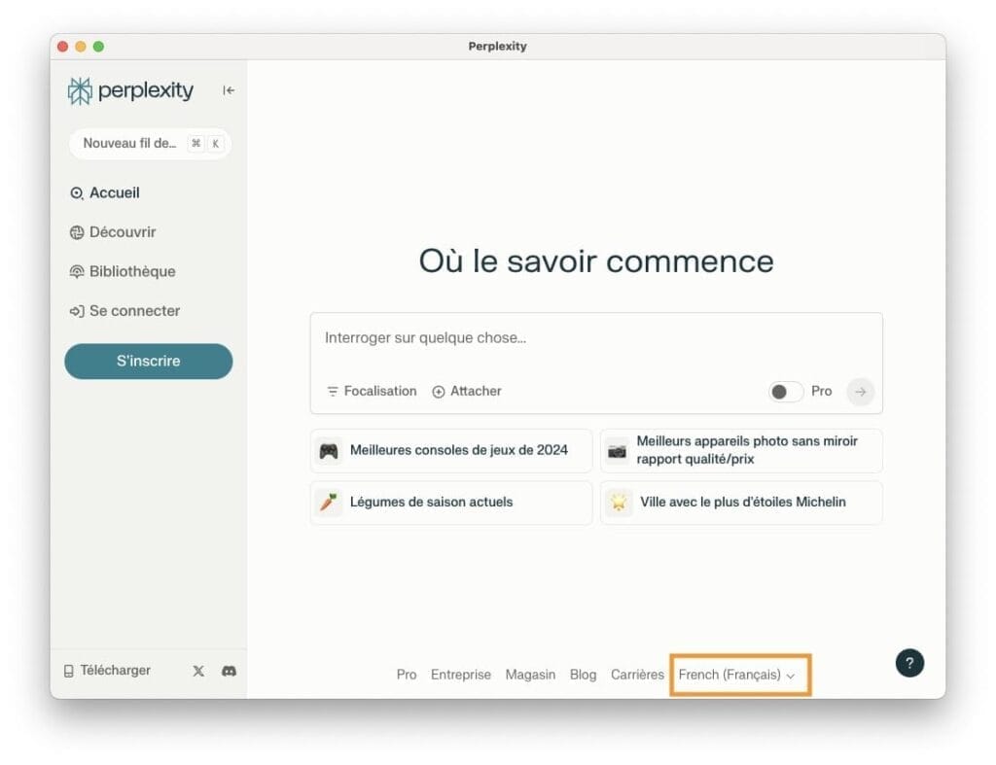This screenshot has width=996, height=765.
Task: Select the Accueil home icon
Action: 76,192
